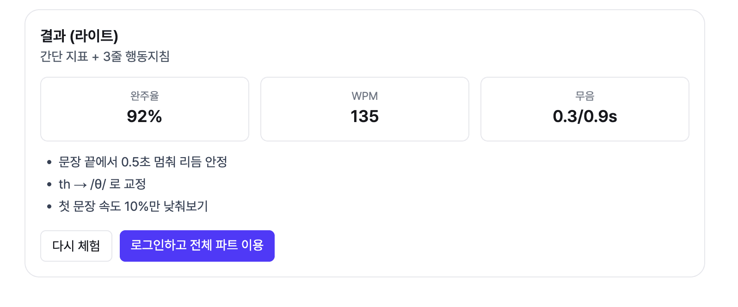Click the 간단 지표 + 3줄 행동지침 subtitle
This screenshot has width=738, height=307.
click(x=106, y=56)
